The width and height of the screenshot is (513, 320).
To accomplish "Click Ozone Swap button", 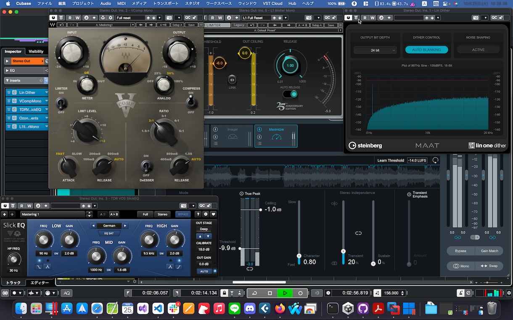I will (x=489, y=266).
